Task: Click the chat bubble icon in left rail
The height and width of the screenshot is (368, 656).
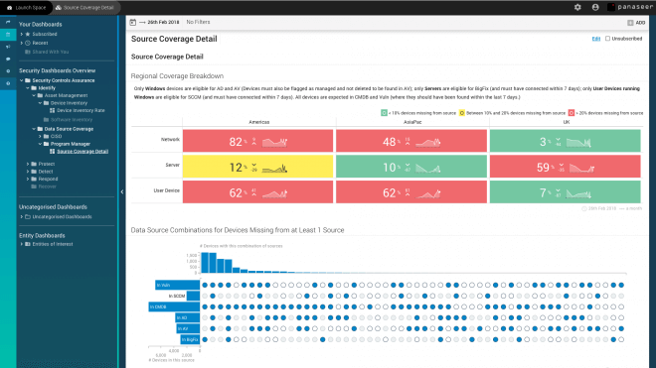Action: (8, 59)
